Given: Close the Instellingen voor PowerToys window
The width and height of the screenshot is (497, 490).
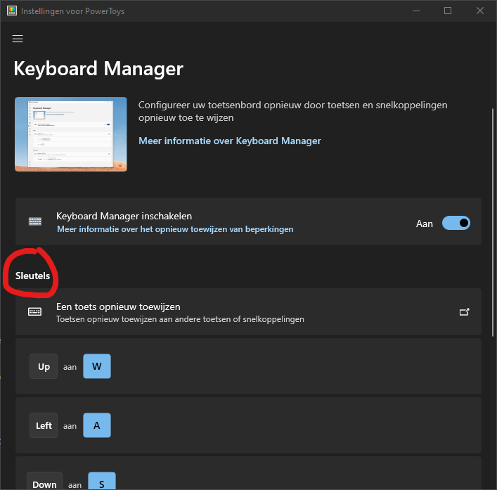Looking at the screenshot, I should tap(480, 11).
